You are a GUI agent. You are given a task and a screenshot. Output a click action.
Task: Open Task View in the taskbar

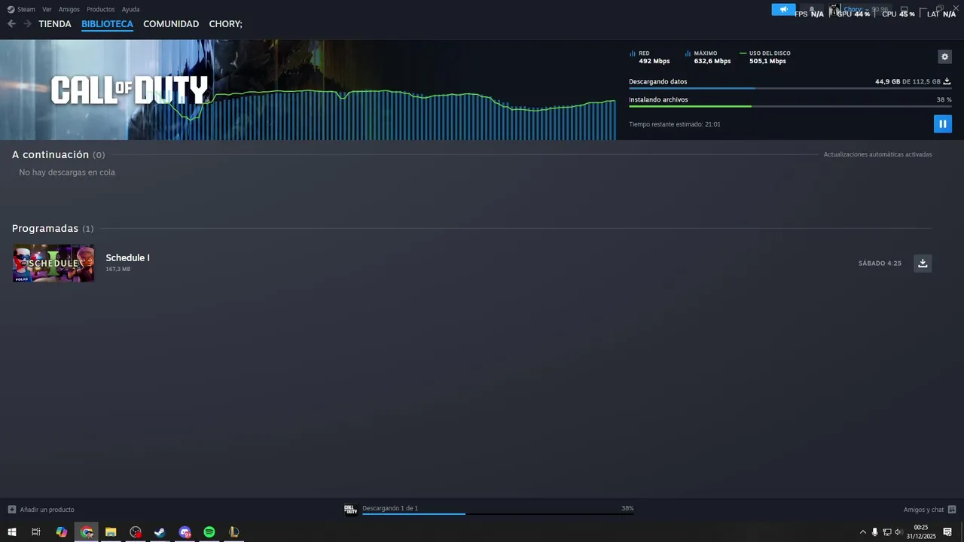tap(36, 532)
